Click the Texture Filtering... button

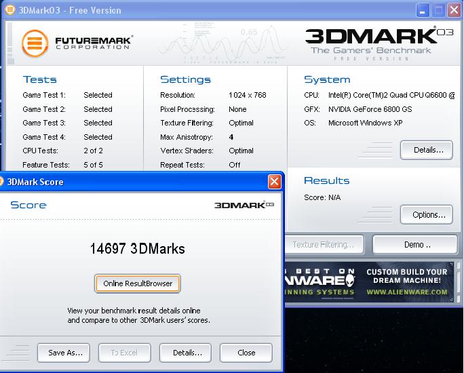324,245
